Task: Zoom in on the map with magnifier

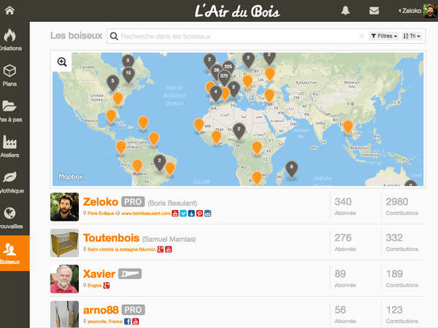Action: point(62,63)
